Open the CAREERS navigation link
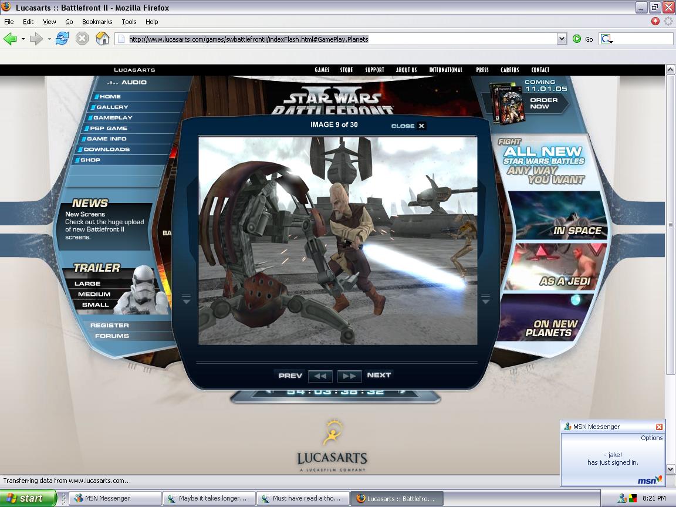Image resolution: width=676 pixels, height=507 pixels. coord(509,70)
